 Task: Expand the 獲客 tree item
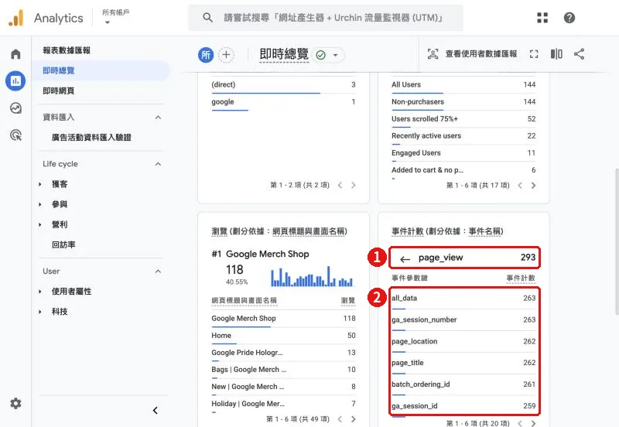[40, 184]
